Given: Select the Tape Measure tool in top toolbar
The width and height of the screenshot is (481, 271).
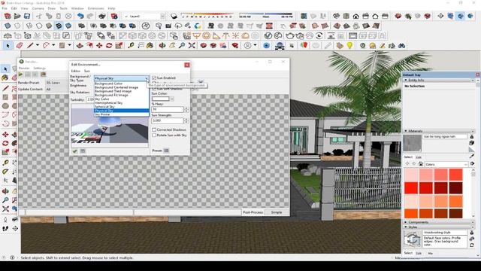Looking at the screenshot, I should pos(131,45).
